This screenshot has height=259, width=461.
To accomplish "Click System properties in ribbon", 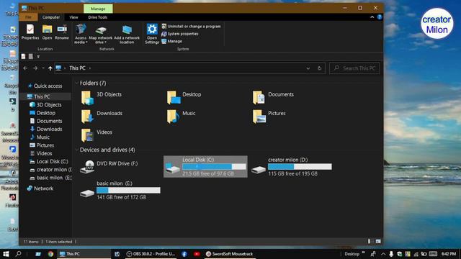I will tap(180, 34).
